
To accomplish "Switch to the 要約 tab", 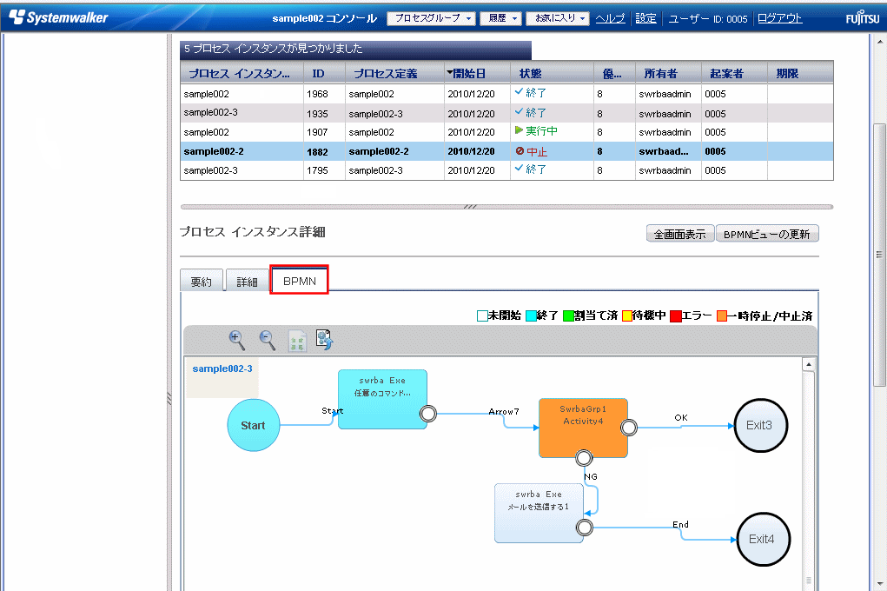I will point(201,282).
